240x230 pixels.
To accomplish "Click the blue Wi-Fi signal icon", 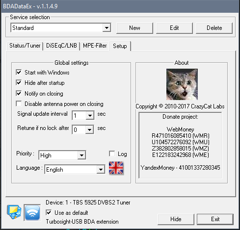I will pos(32,212).
